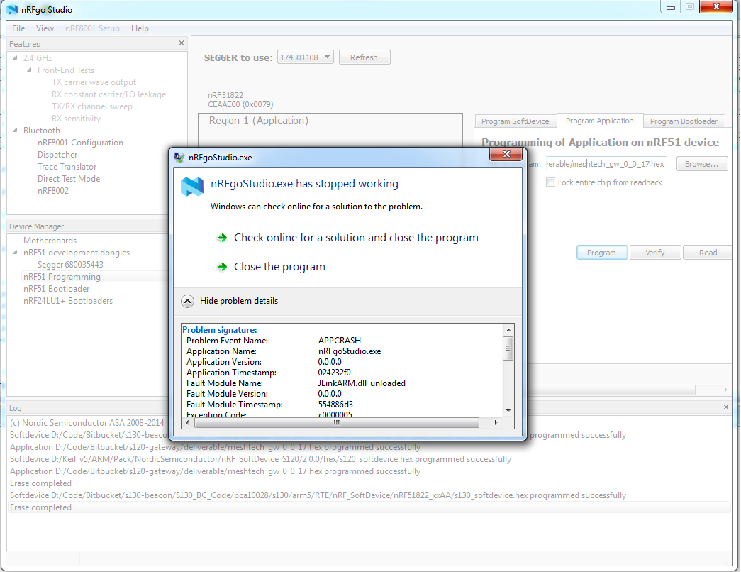The image size is (741, 572).
Task: Collapse problem details with the chevron button
Action: 188,302
